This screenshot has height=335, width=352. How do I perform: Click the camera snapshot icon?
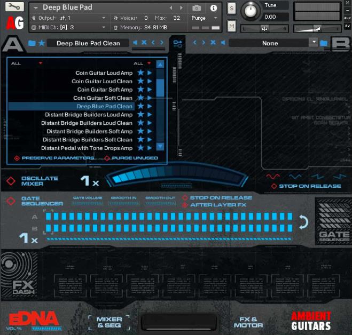[x=197, y=8]
